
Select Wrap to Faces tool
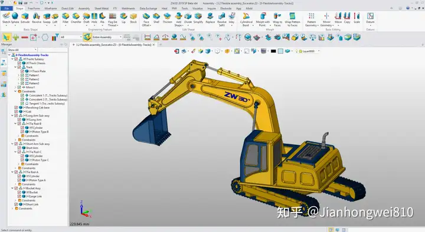coord(277,19)
